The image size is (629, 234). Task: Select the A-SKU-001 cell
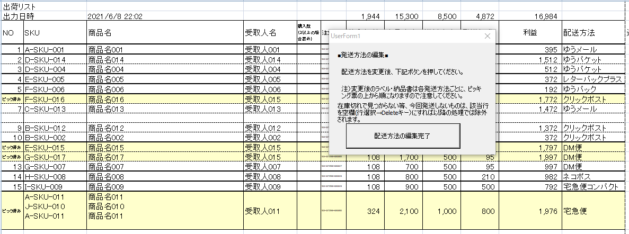click(x=45, y=50)
